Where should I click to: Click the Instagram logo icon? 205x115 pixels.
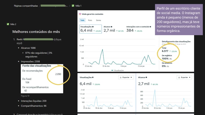[x=80, y=14]
